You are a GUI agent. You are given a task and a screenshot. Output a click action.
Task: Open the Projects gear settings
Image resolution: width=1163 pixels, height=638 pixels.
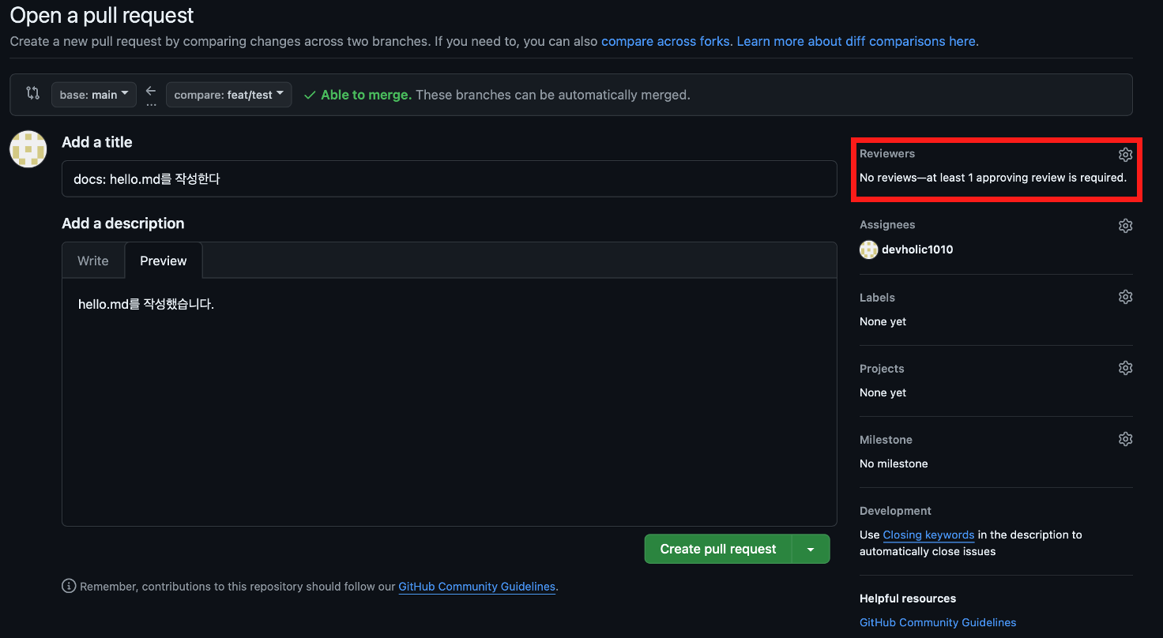tap(1126, 368)
